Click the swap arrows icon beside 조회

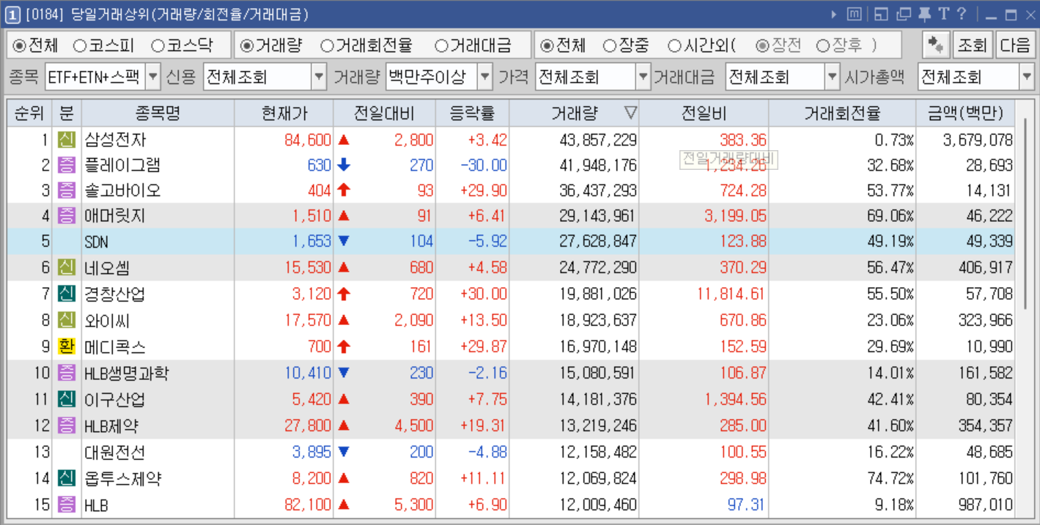tap(936, 45)
